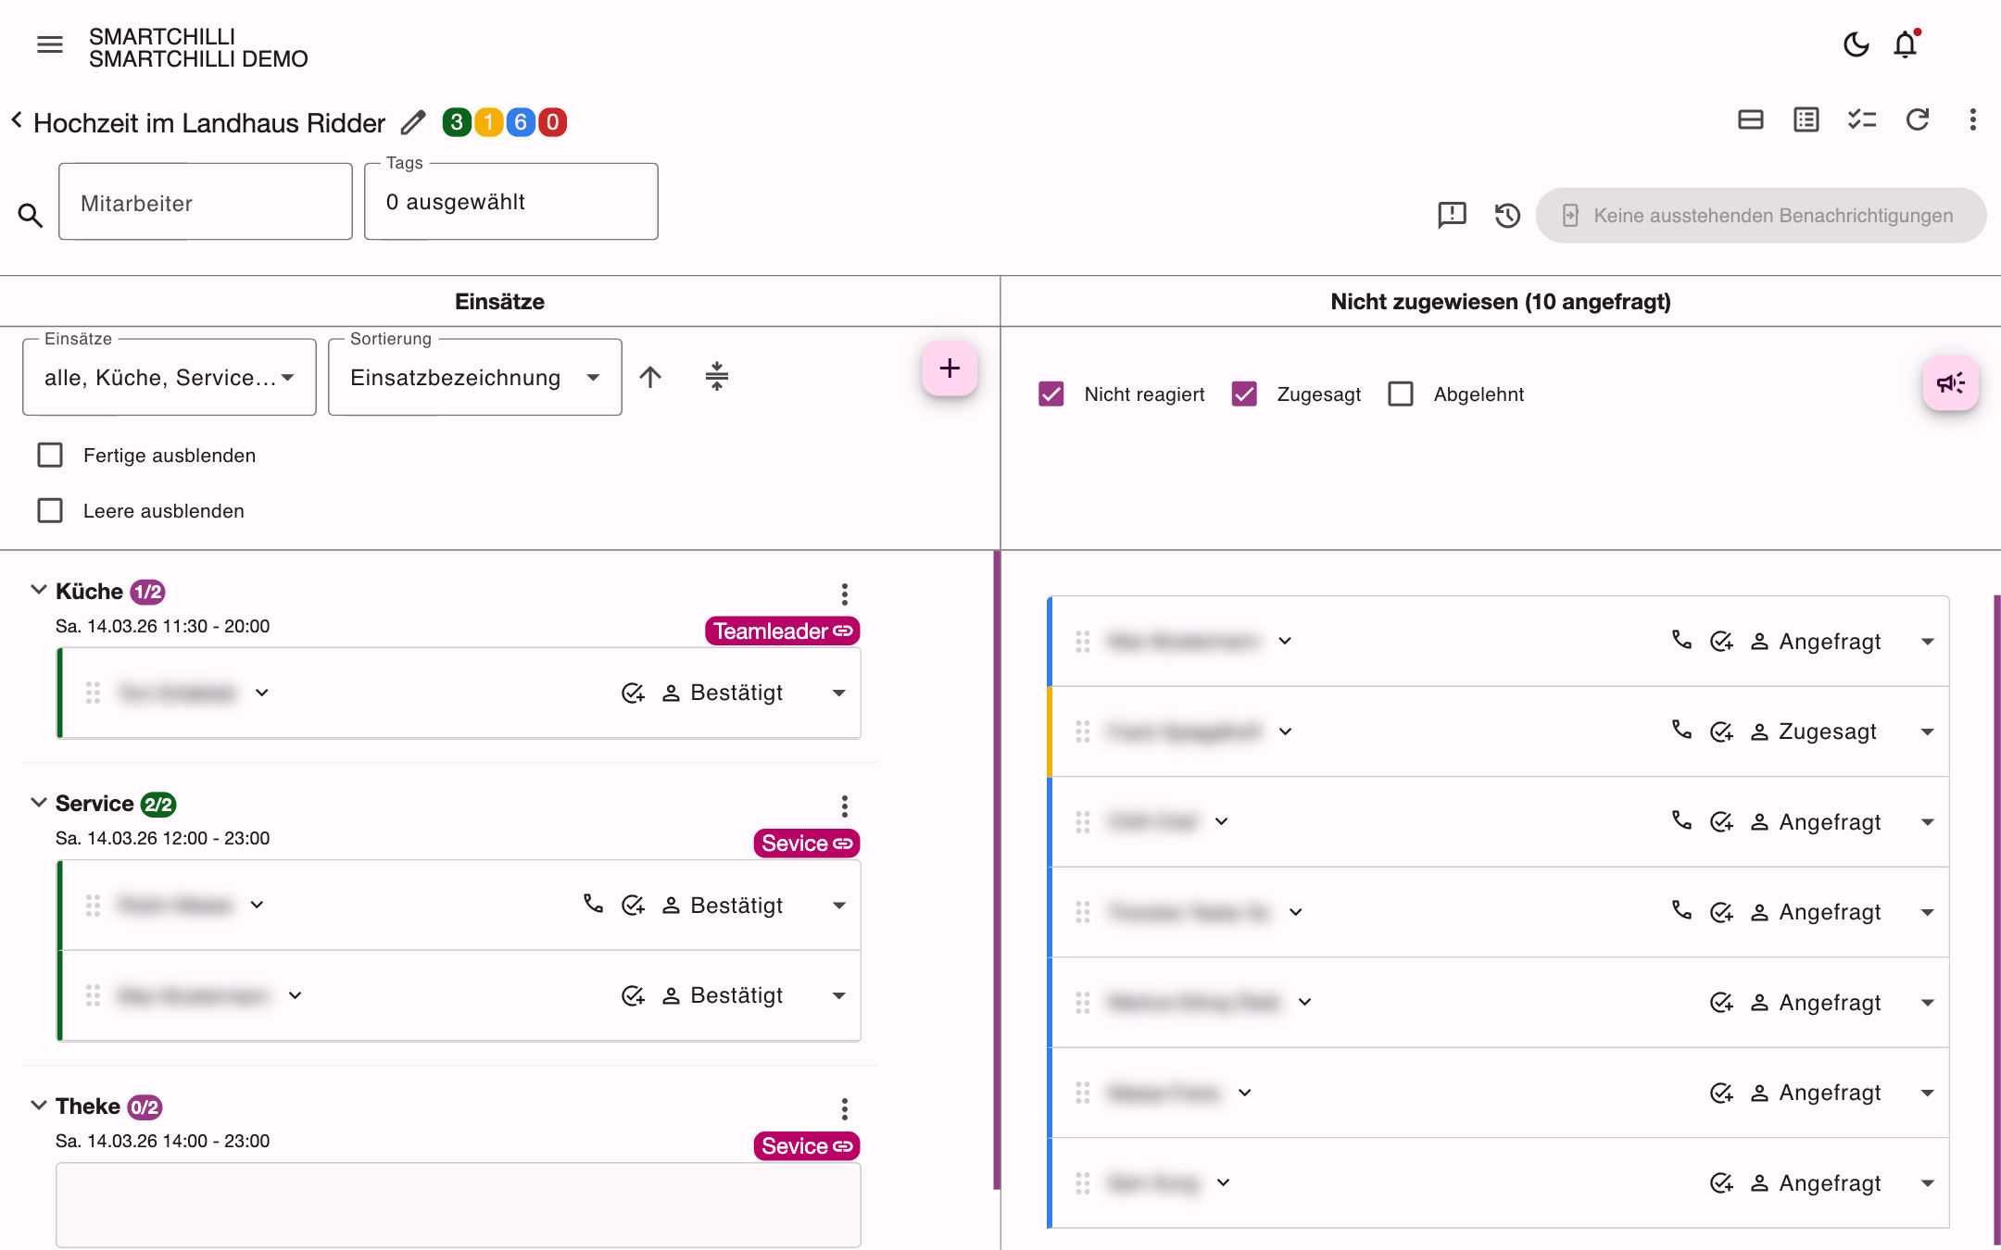This screenshot has width=2001, height=1250.
Task: Collapse the Service section
Action: (x=39, y=802)
